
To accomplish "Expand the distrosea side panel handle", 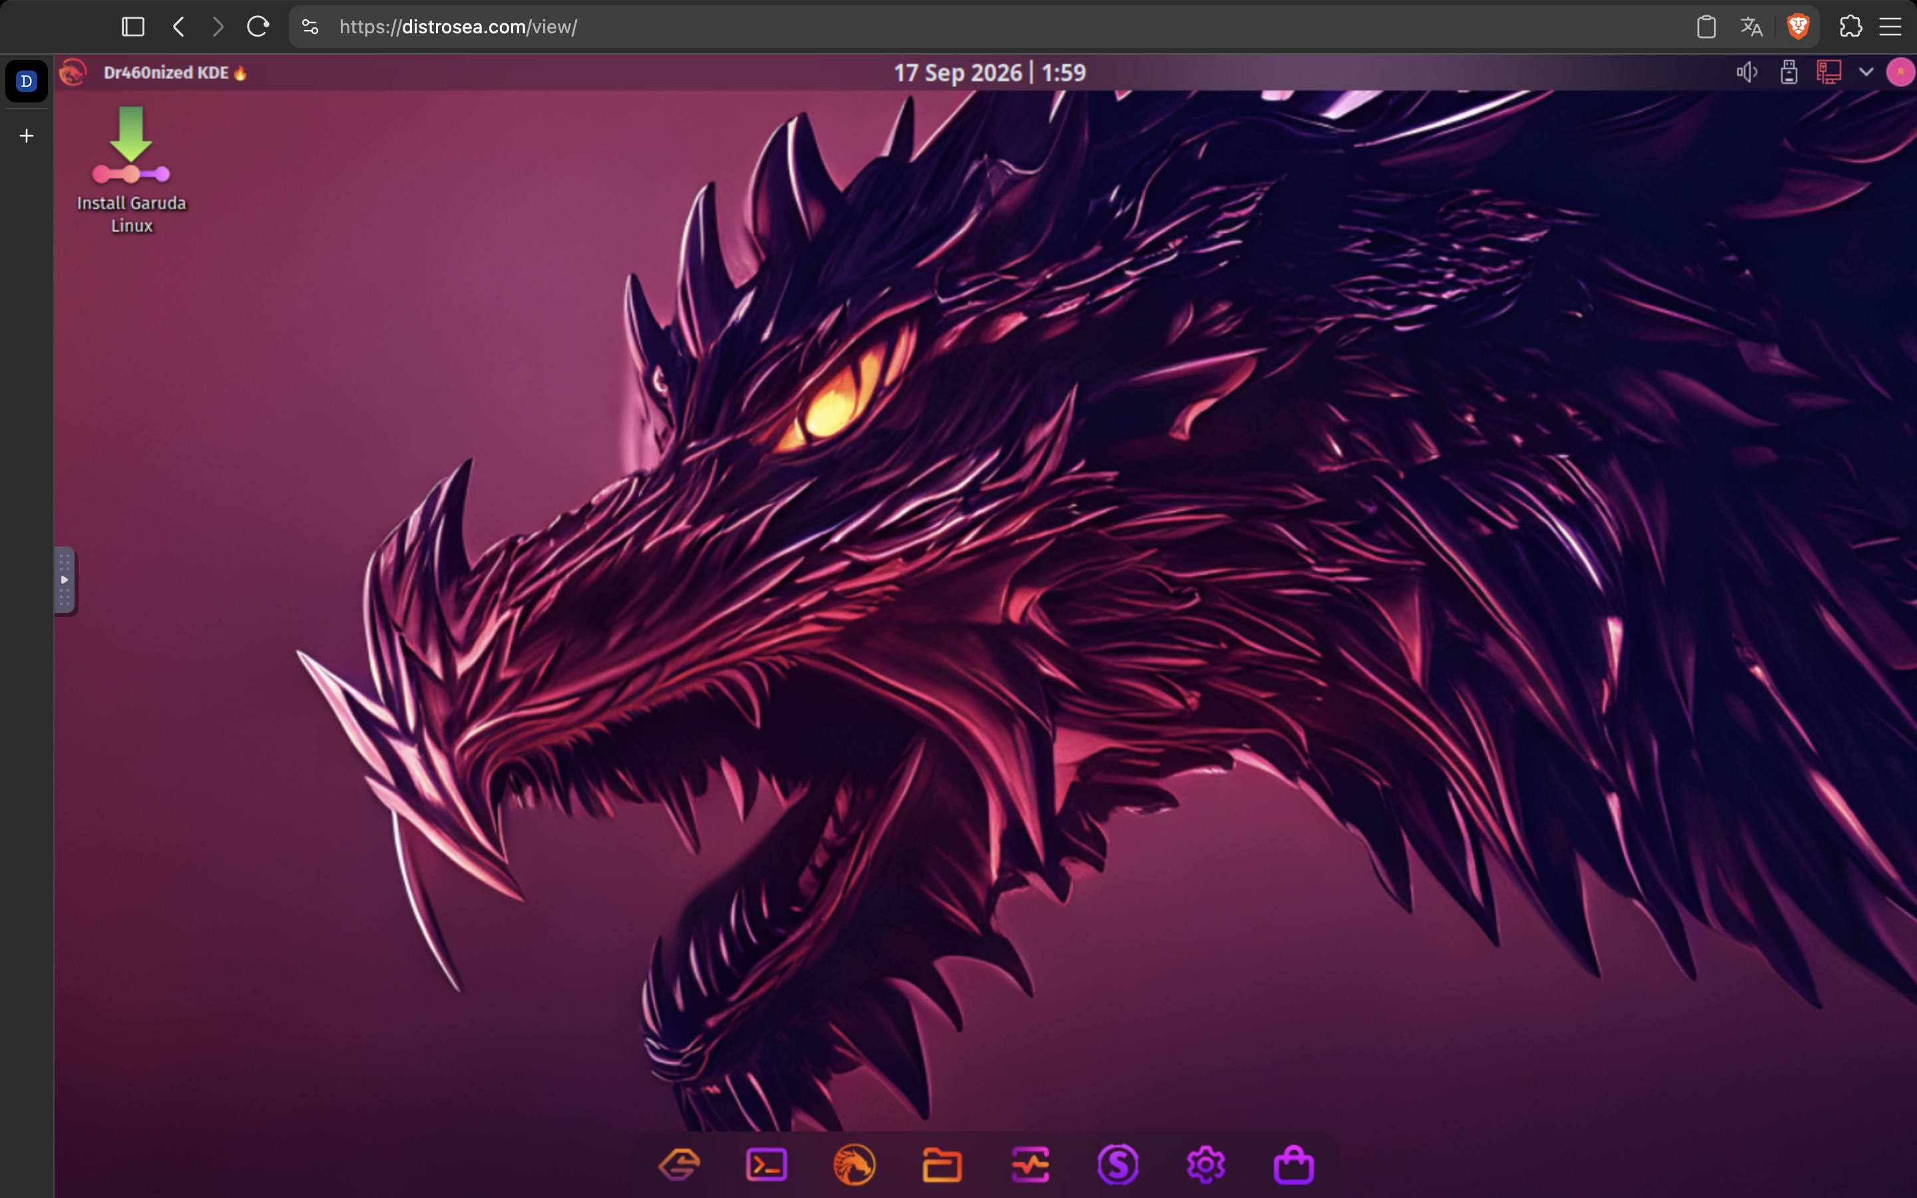I will pyautogui.click(x=65, y=580).
